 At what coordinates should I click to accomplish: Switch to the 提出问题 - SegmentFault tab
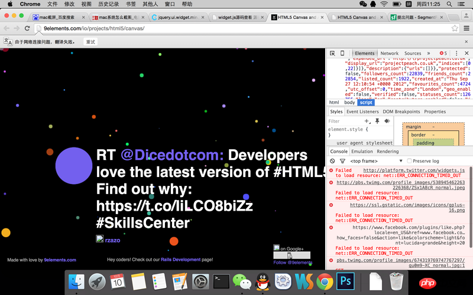coord(417,17)
